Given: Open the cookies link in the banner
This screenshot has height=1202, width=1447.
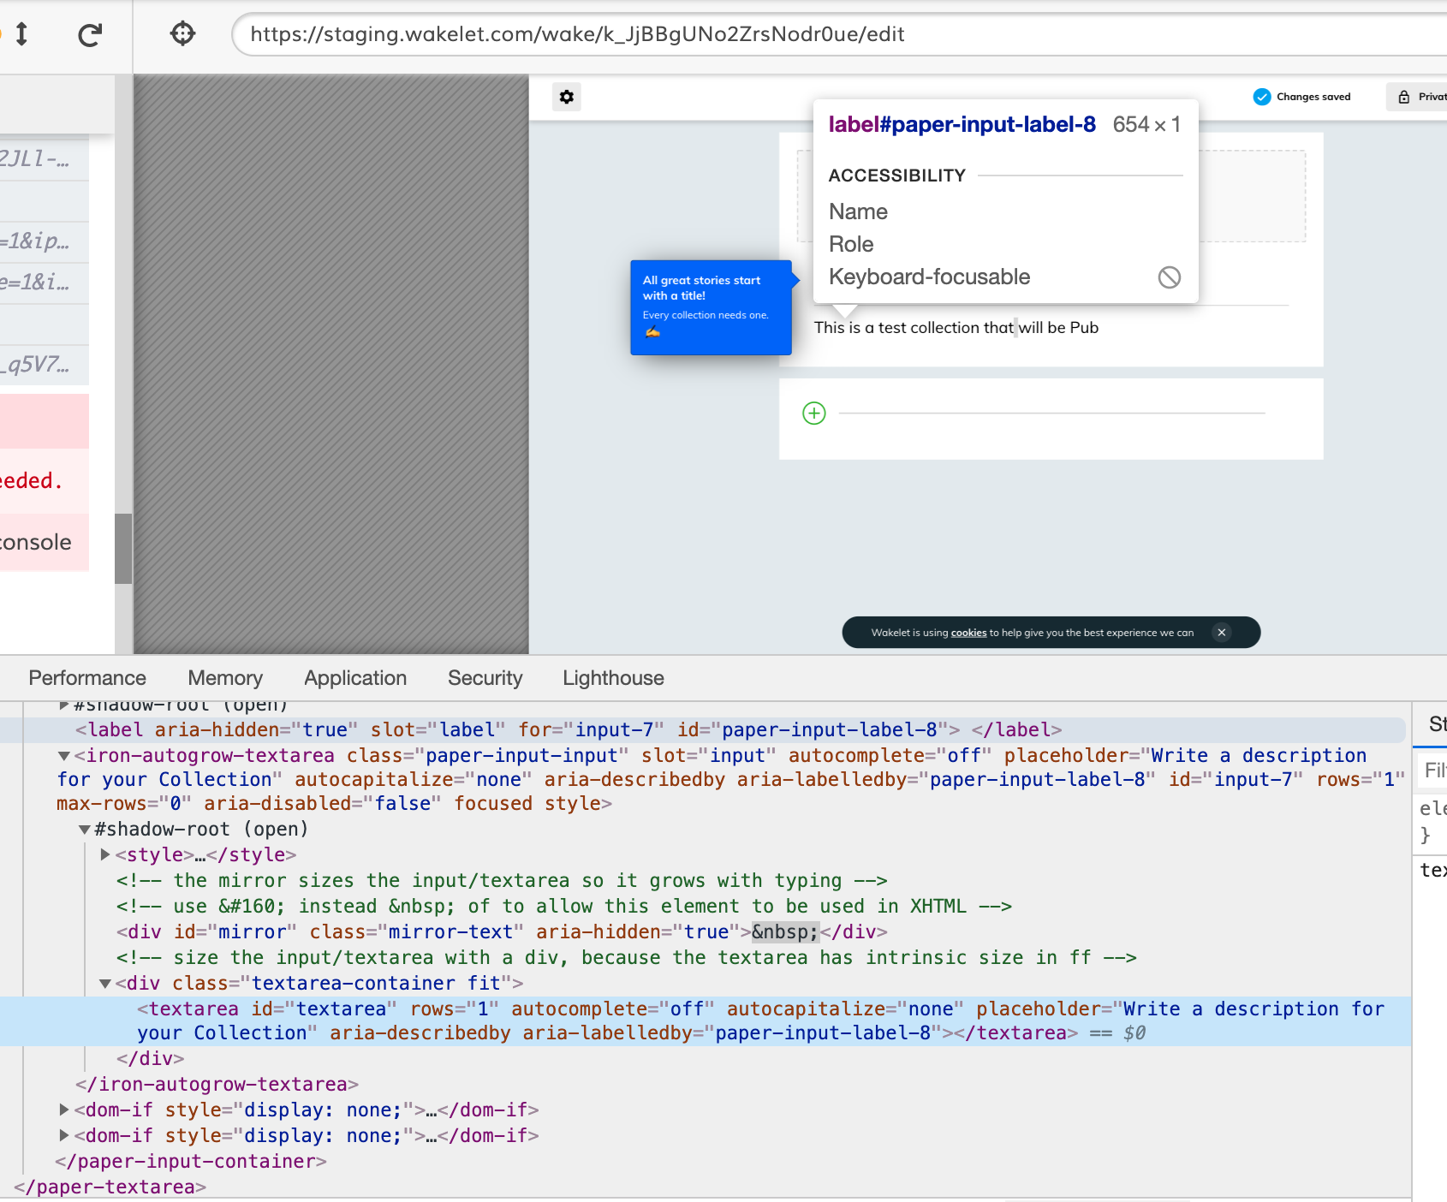Looking at the screenshot, I should (x=968, y=633).
